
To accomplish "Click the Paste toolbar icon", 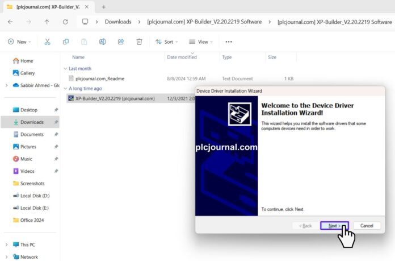I will click(x=84, y=42).
